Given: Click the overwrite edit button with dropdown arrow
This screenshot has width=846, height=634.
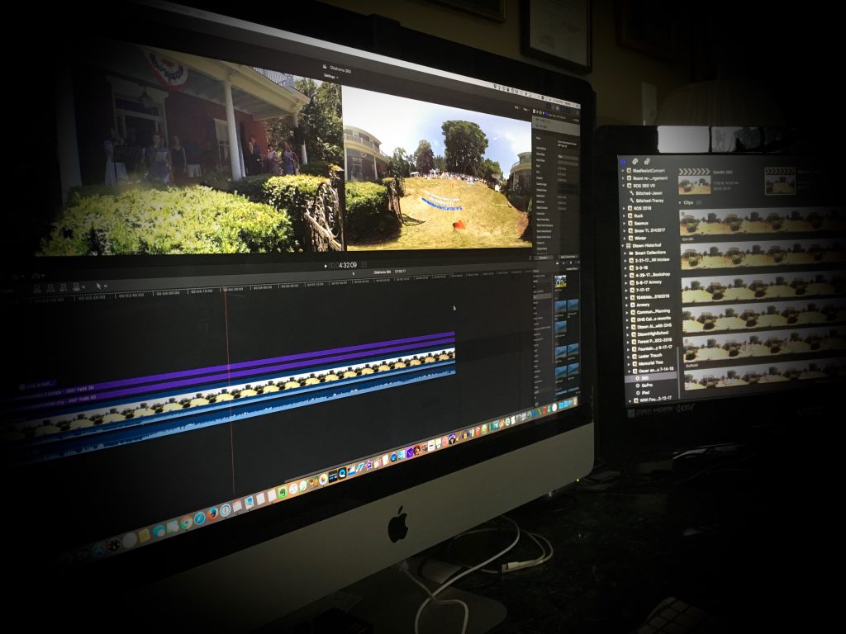Looking at the screenshot, I should pyautogui.click(x=77, y=286).
